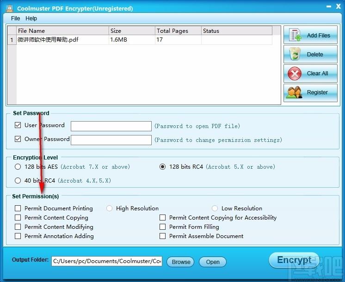Enable Permit Document Printing

18,208
